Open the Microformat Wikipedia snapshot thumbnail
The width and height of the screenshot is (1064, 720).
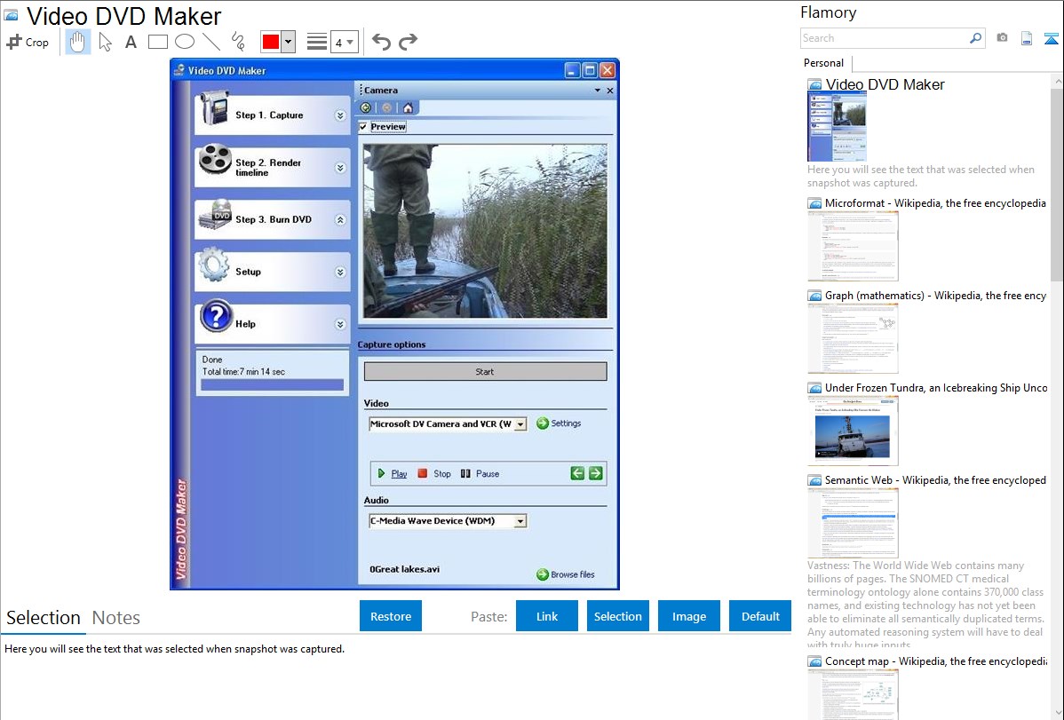[853, 246]
